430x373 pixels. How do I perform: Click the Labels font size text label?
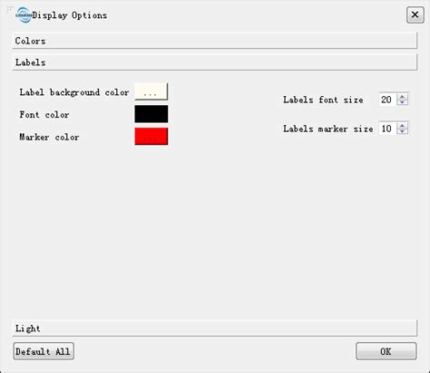click(x=323, y=100)
